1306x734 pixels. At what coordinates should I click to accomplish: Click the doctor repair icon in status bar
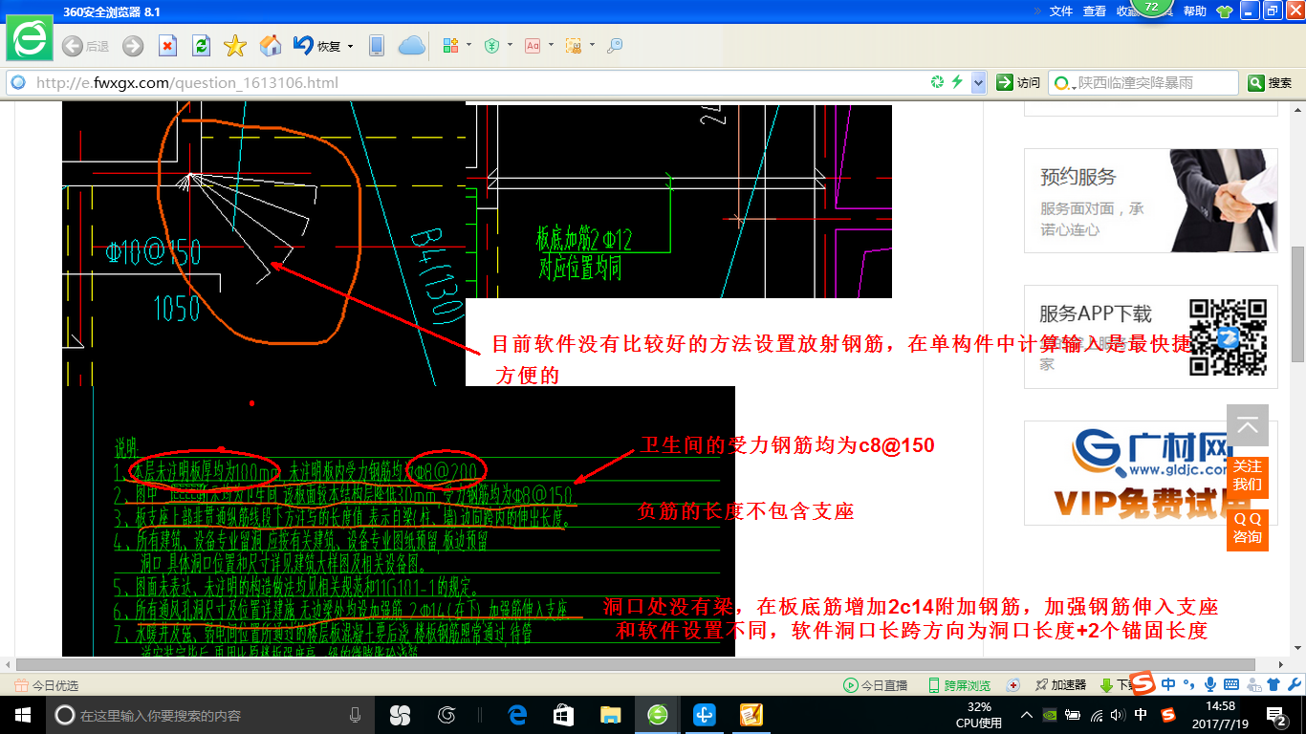[x=1014, y=685]
